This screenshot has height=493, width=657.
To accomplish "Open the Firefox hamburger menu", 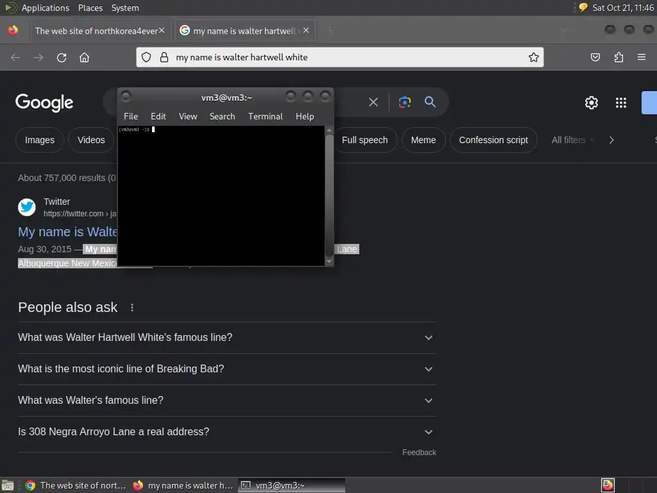I will point(641,57).
